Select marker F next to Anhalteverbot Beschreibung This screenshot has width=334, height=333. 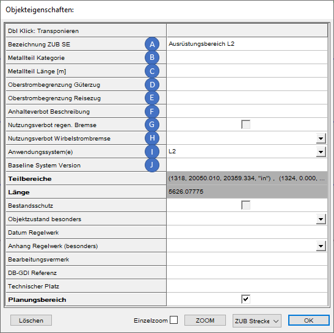tap(152, 111)
